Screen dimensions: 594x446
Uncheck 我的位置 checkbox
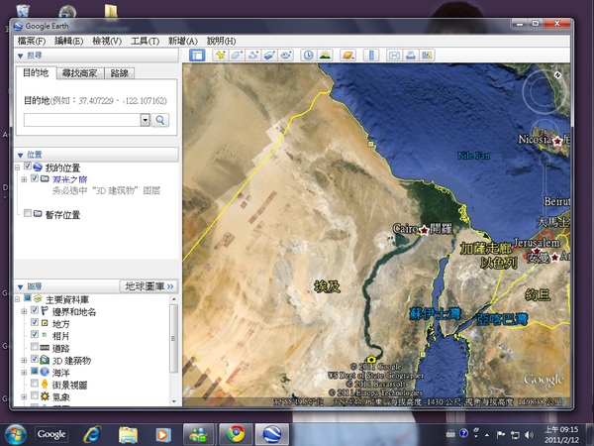(x=28, y=167)
